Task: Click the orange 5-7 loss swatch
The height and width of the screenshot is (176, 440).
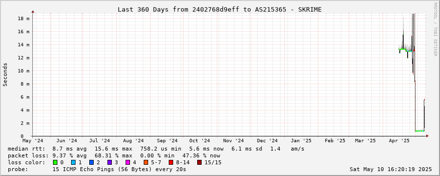Action: coord(146,162)
